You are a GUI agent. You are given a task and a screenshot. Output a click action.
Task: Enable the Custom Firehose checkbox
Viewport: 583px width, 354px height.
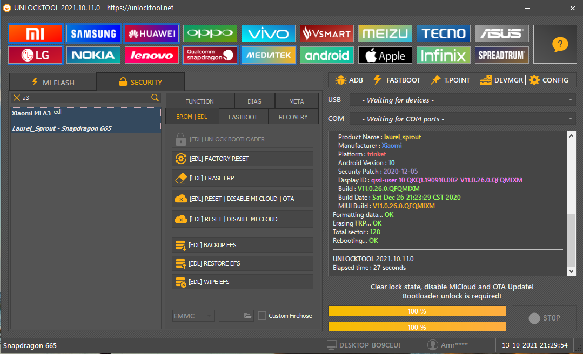pyautogui.click(x=262, y=316)
